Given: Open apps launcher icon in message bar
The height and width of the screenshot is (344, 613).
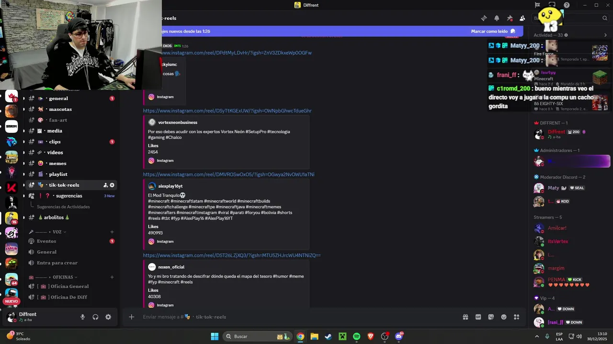Looking at the screenshot, I should tap(516, 317).
